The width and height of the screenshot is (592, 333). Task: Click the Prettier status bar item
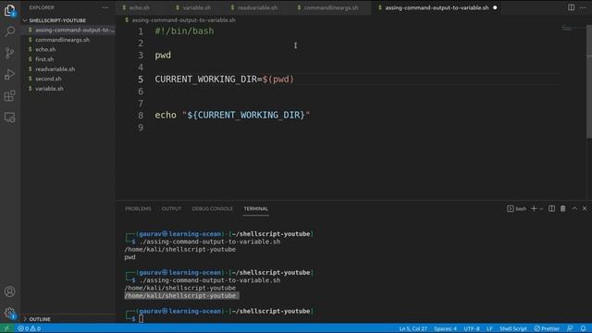[547, 328]
